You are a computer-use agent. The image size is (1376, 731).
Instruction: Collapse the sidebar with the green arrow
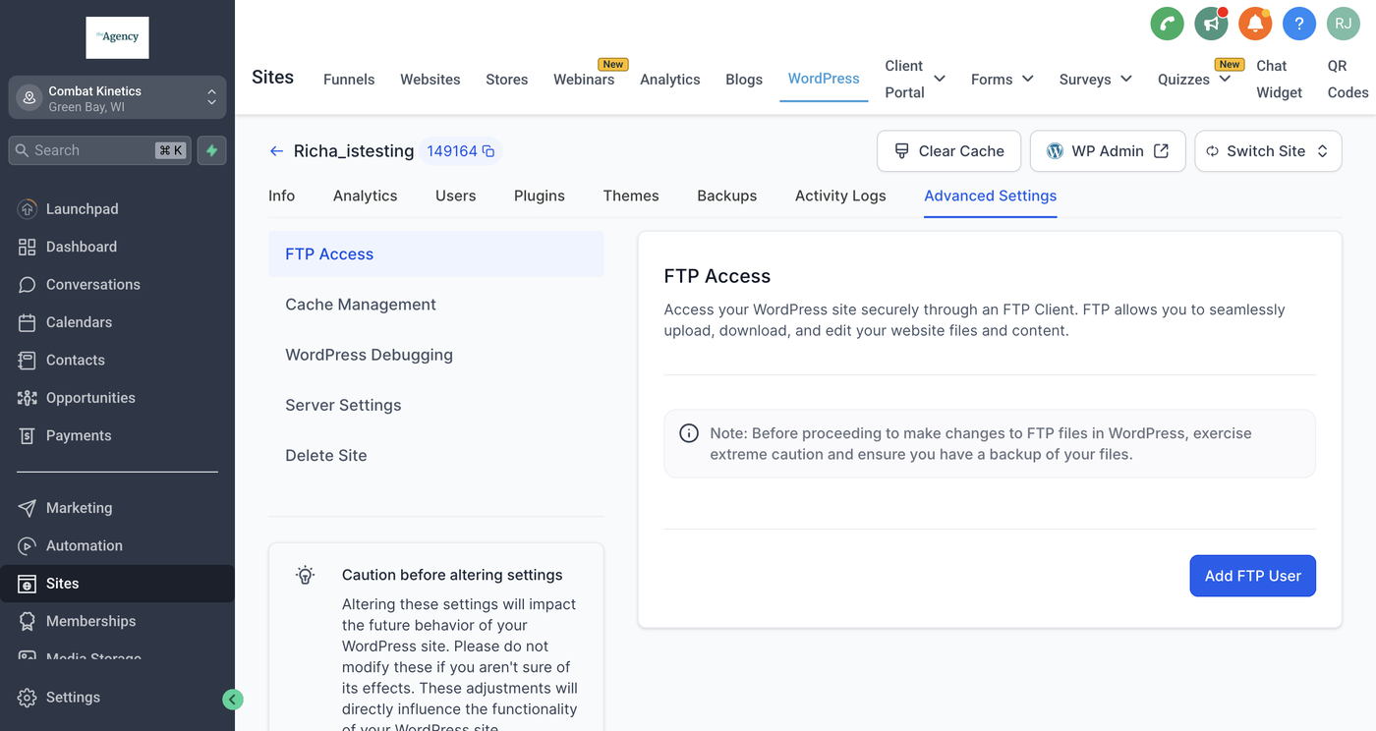click(233, 700)
